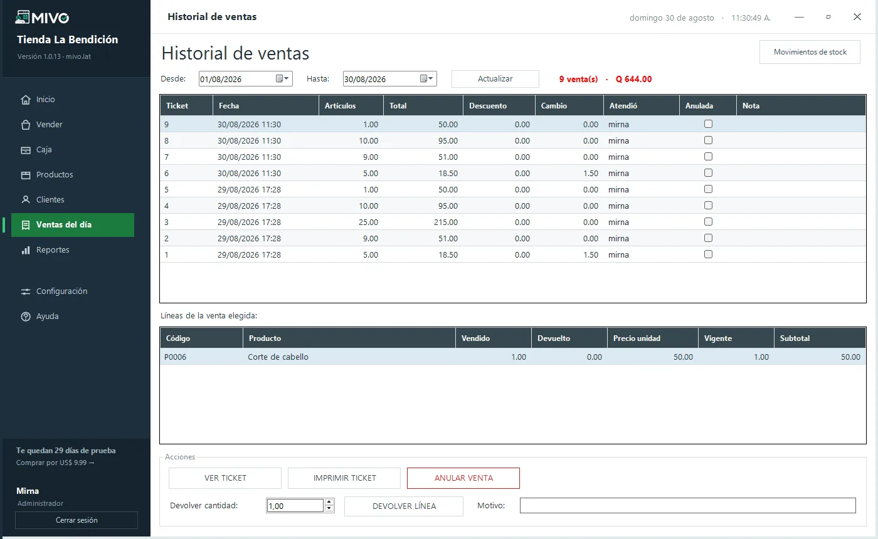Click the Vender shopping bag icon
The image size is (878, 539).
(x=26, y=125)
